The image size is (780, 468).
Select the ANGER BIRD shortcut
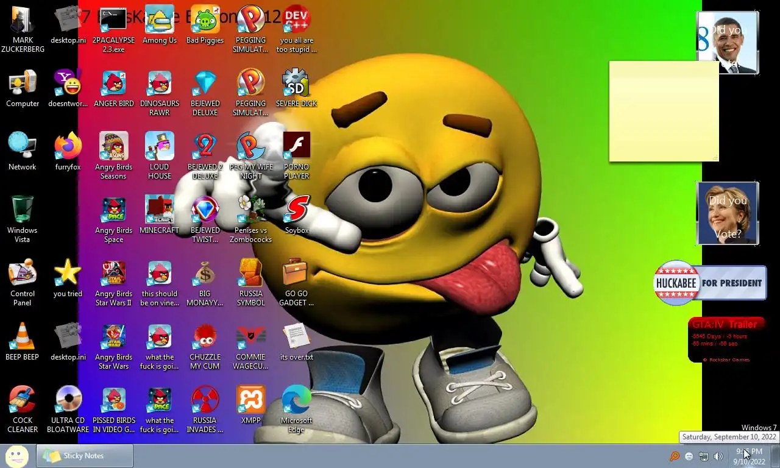coord(113,88)
